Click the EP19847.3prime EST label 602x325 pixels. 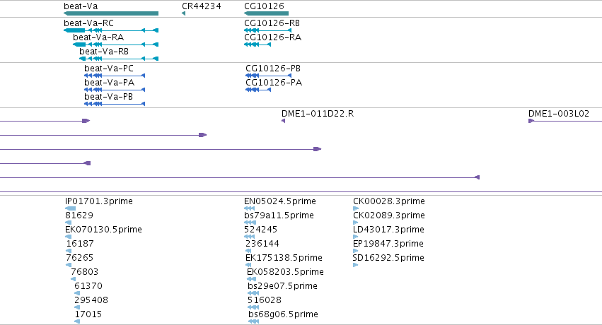point(388,244)
